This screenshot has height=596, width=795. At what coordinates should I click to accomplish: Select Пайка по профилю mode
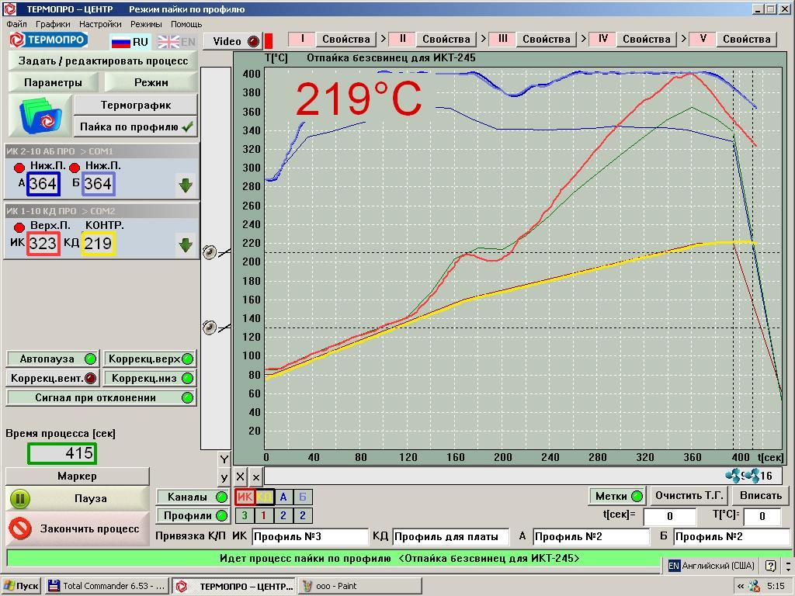point(136,126)
